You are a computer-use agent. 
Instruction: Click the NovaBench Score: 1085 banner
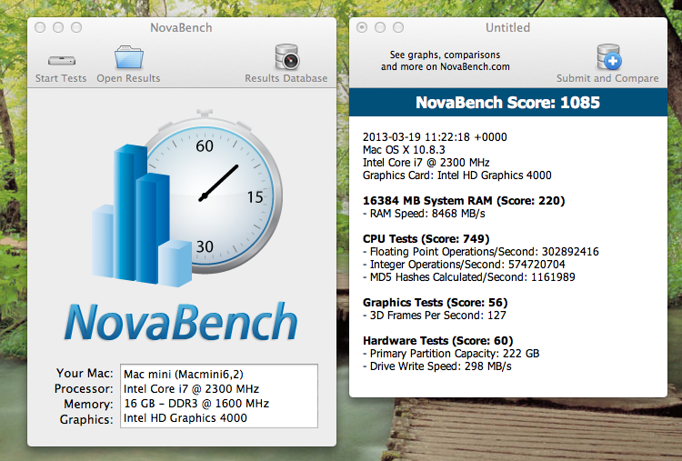click(x=508, y=103)
